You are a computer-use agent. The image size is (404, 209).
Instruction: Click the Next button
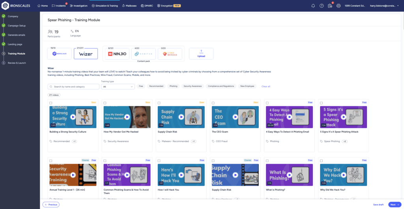[x=395, y=205]
